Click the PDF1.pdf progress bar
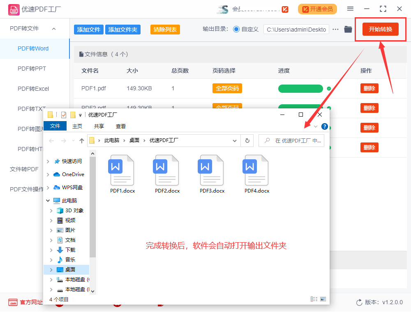 click(300, 89)
